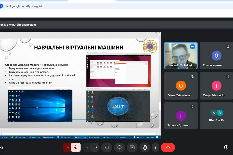
Task: Click the ENG language indicator in tray
Action: (147, 137)
